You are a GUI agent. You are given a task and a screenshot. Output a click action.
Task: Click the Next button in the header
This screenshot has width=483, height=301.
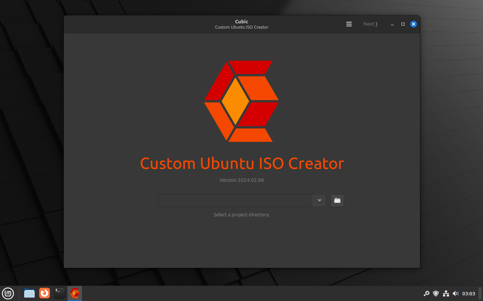coord(371,24)
